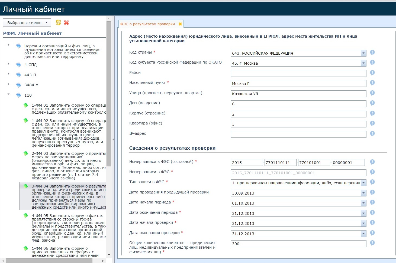The width and height of the screenshot is (396, 263).
Task: Open date picker for Дата окончания проверки
Action: 363,234
